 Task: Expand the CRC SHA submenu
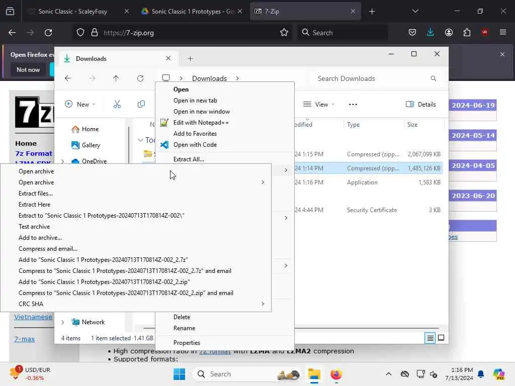(263, 304)
